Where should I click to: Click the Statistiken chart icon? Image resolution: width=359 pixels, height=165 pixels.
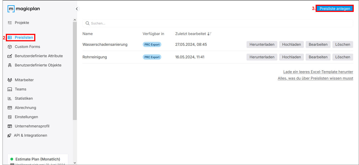click(10, 98)
